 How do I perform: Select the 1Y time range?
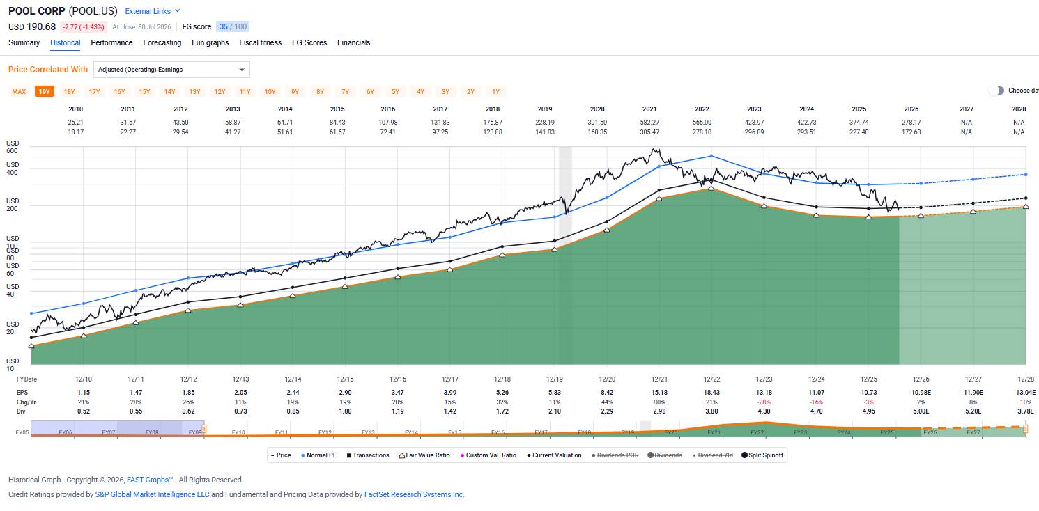click(x=496, y=91)
